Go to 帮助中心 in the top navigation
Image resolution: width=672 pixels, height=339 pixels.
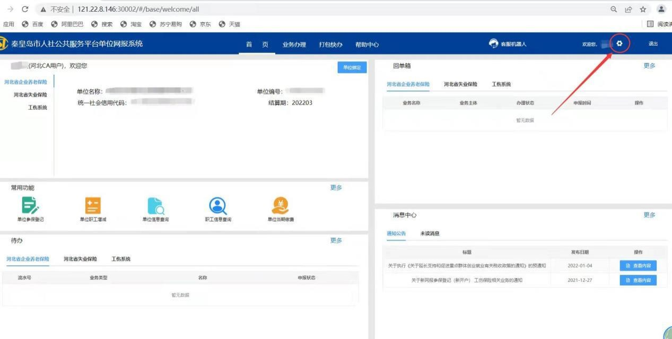(x=366, y=45)
